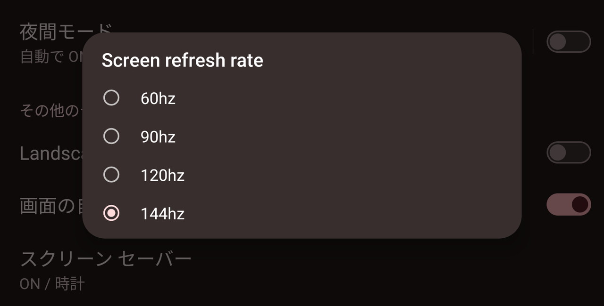Select the 90hz radio button
604x306 pixels.
[x=111, y=137]
